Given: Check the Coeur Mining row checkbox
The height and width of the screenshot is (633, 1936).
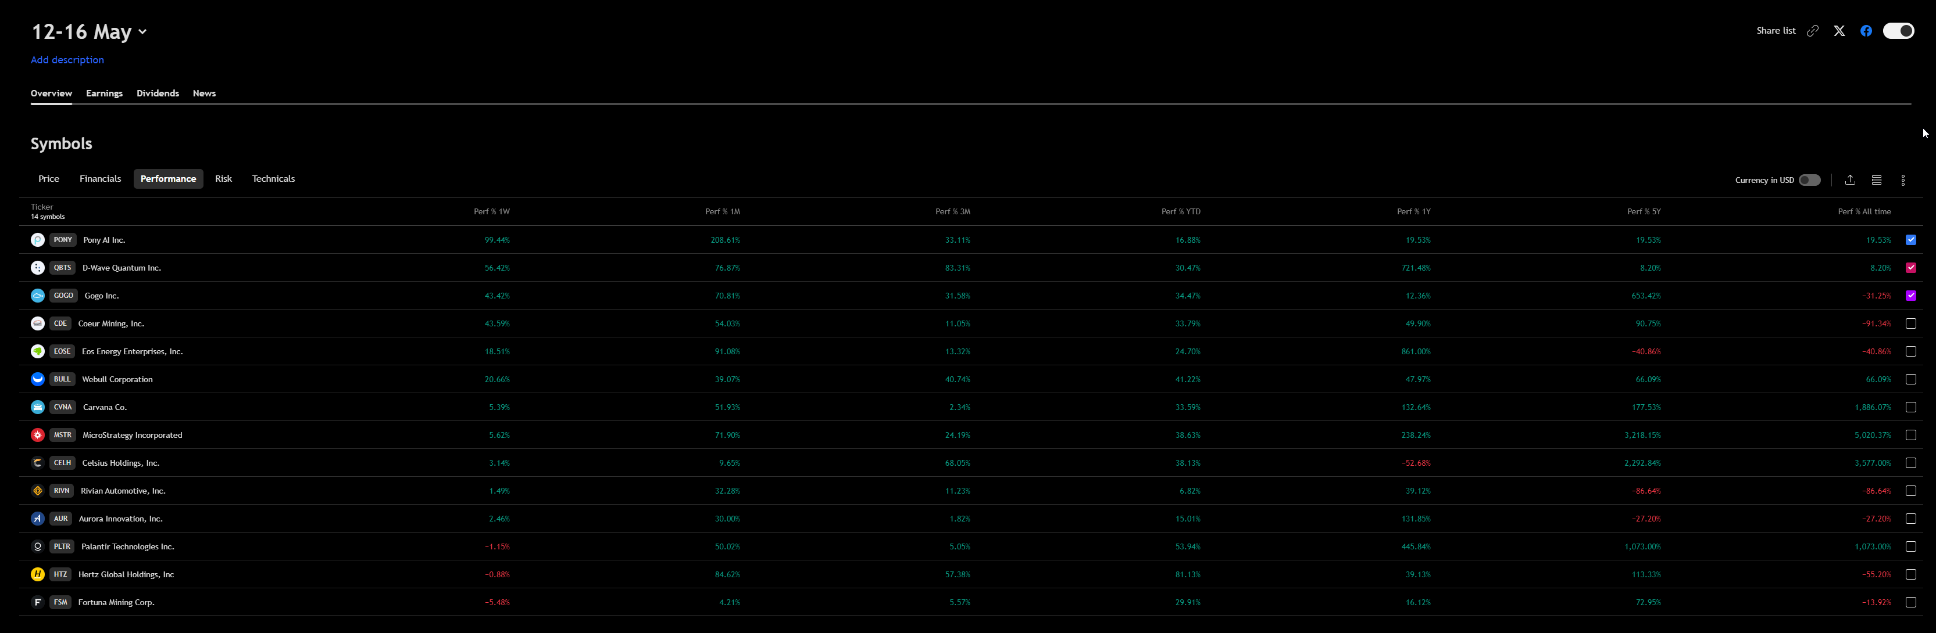Looking at the screenshot, I should pos(1910,323).
